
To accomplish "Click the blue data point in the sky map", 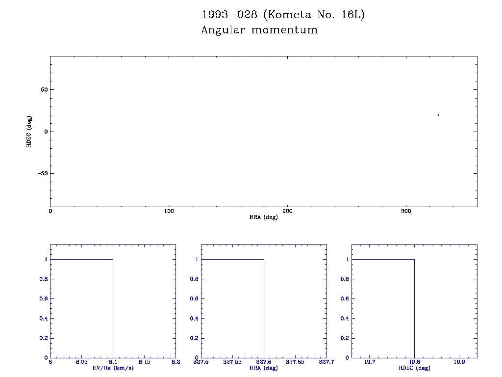I will (x=438, y=115).
